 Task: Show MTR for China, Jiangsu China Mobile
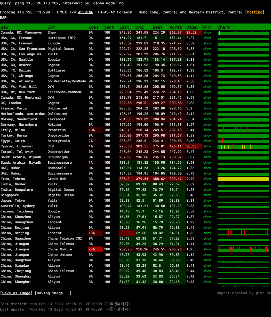pyautogui.click(x=207, y=249)
